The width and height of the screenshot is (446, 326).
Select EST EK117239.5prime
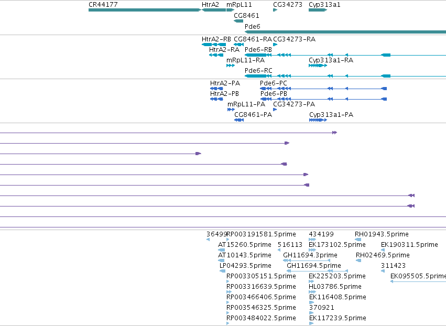(x=338, y=318)
